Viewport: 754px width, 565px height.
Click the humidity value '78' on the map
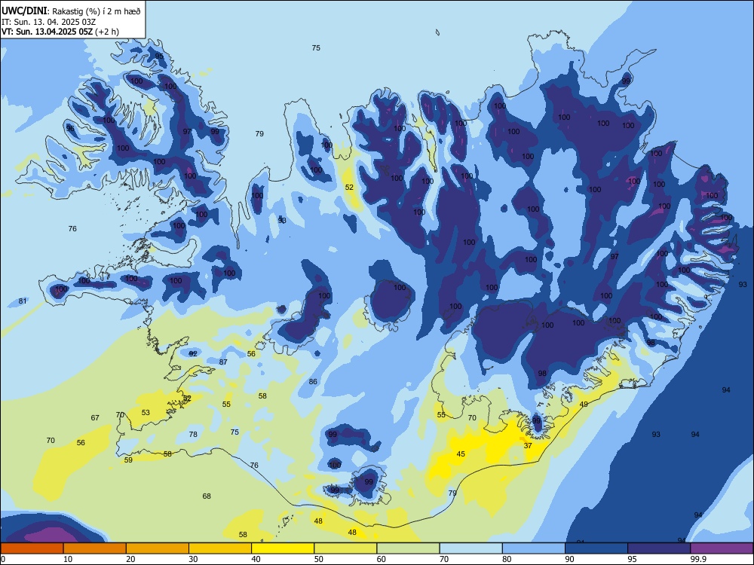(193, 434)
